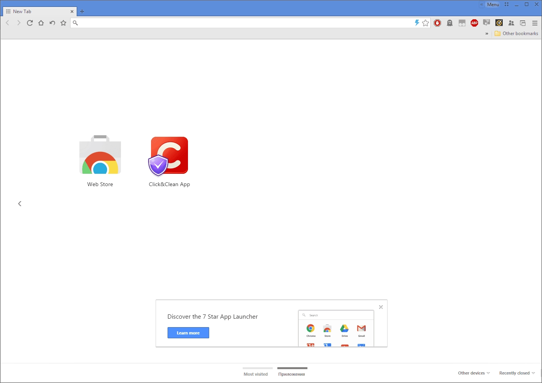Click the star icon next to undo
The width and height of the screenshot is (542, 383).
point(64,23)
